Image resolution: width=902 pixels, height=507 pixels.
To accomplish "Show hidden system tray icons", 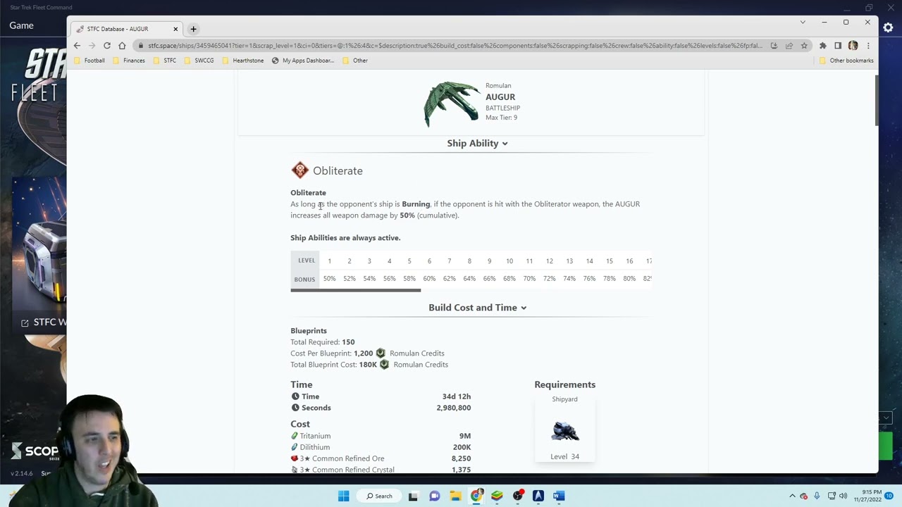I will [x=792, y=496].
